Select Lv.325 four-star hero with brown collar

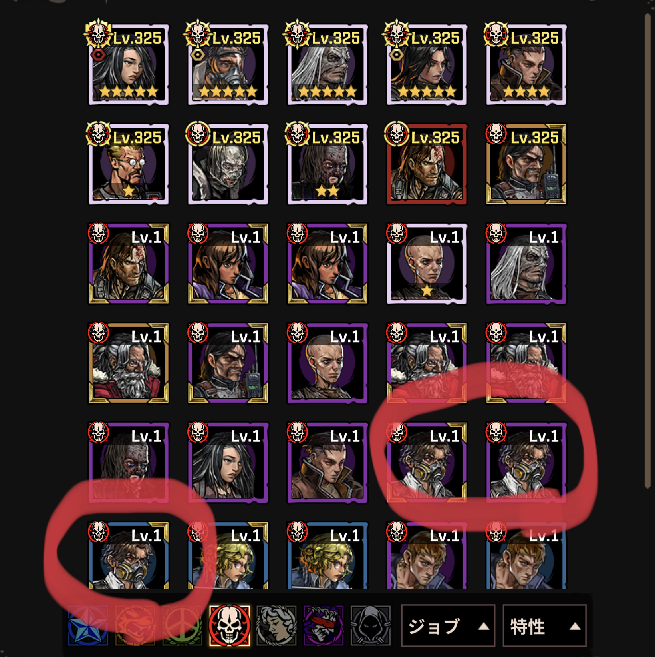(x=526, y=64)
